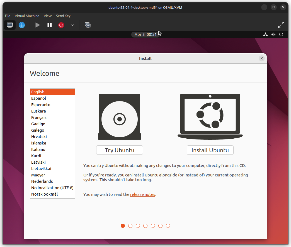Open VM snapshots manager icon
Screen dimensions: 291x247
88,25
